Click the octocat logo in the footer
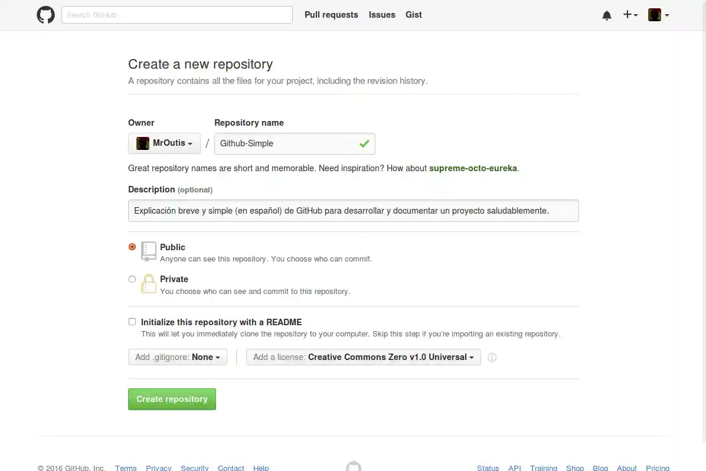This screenshot has width=706, height=471. coord(354,466)
